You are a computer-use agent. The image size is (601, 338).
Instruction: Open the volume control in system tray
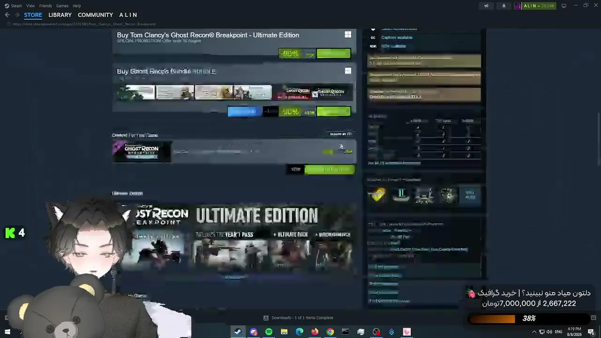point(549,332)
